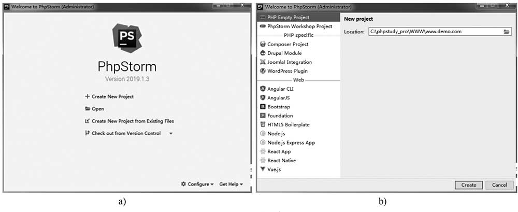Image resolution: width=518 pixels, height=212 pixels.
Task: Select PhpStorm Workshop Project type
Action: tap(298, 26)
